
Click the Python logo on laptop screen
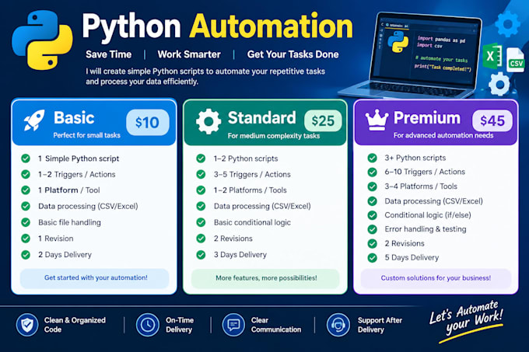pyautogui.click(x=398, y=42)
